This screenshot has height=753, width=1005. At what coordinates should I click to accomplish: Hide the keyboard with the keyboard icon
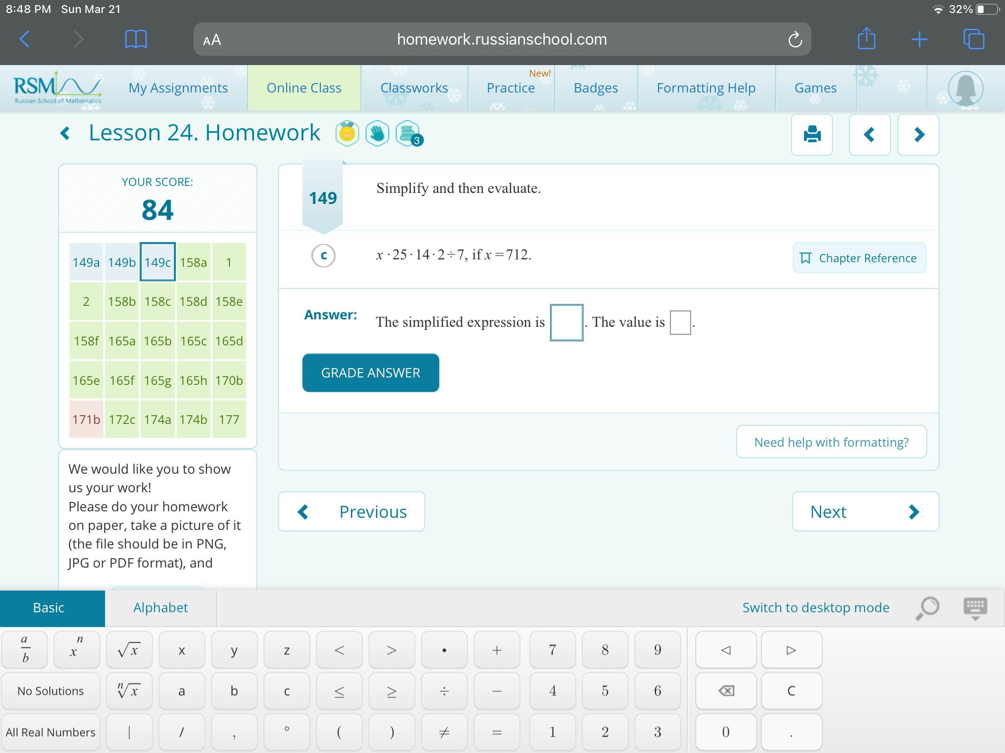click(x=975, y=608)
